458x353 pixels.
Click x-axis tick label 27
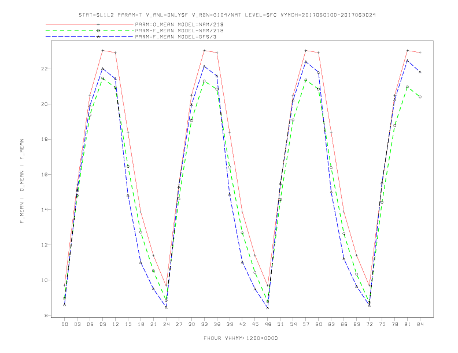pyautogui.click(x=179, y=324)
